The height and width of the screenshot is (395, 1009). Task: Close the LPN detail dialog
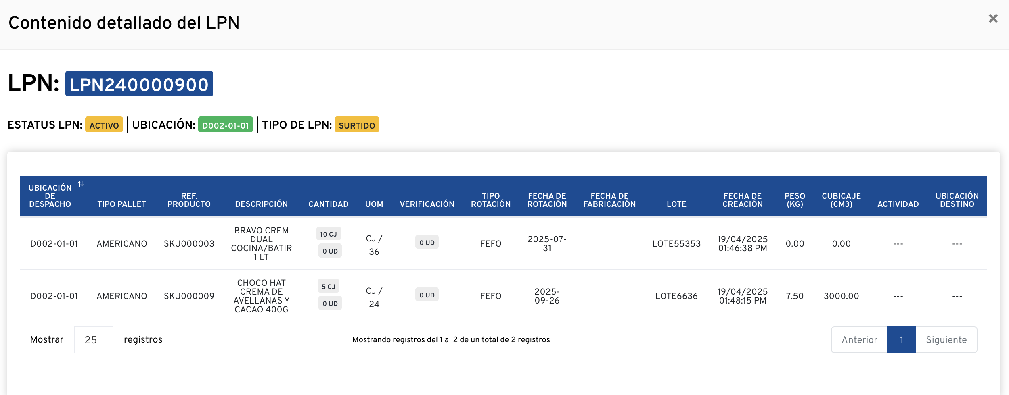click(993, 19)
